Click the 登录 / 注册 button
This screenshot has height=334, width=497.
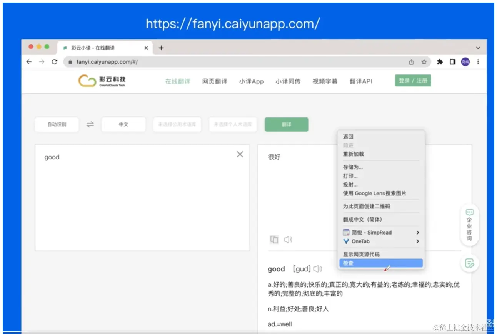coord(413,81)
